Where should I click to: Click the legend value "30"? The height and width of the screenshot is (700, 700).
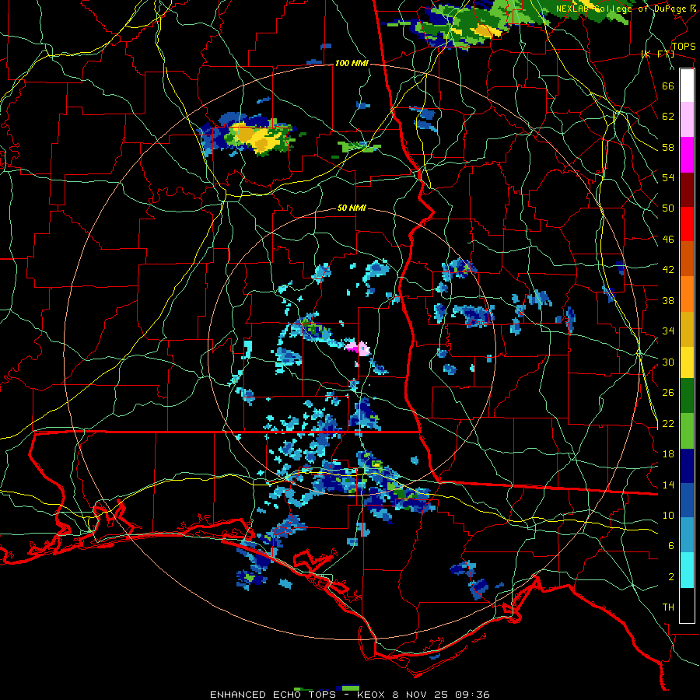pyautogui.click(x=668, y=362)
